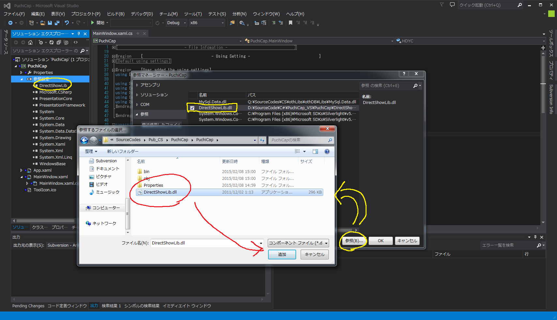Click the help question mark on Reference Manager
The width and height of the screenshot is (557, 320).
[x=404, y=74]
